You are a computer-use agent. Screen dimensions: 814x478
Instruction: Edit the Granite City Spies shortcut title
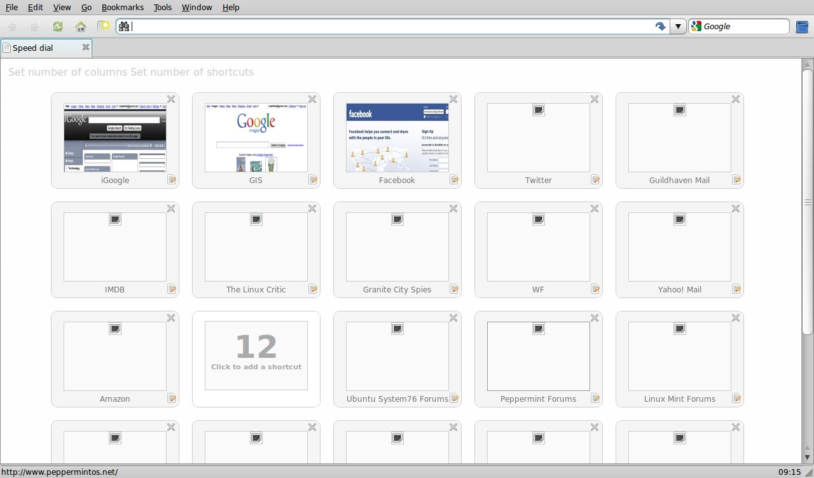click(454, 289)
